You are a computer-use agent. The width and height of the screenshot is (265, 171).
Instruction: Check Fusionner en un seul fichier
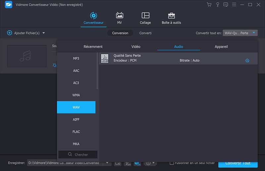pyautogui.click(x=172, y=163)
